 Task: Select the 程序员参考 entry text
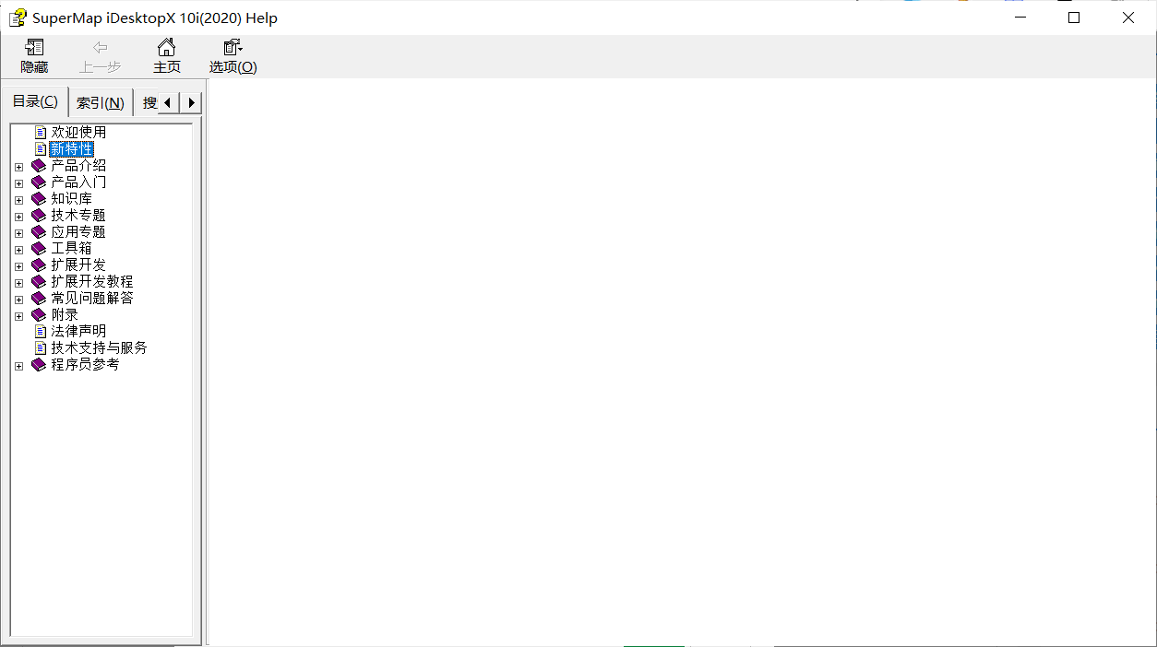tap(85, 365)
